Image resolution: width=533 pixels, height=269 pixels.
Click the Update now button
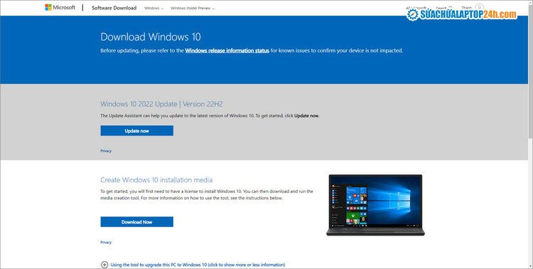click(136, 131)
